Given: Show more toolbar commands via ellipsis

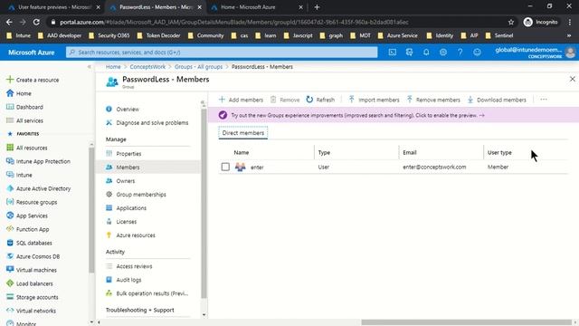Looking at the screenshot, I should tap(544, 100).
